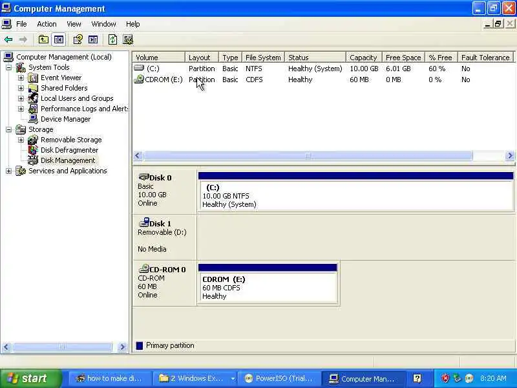Click the Start button
The image size is (517, 388).
pyautogui.click(x=30, y=378)
